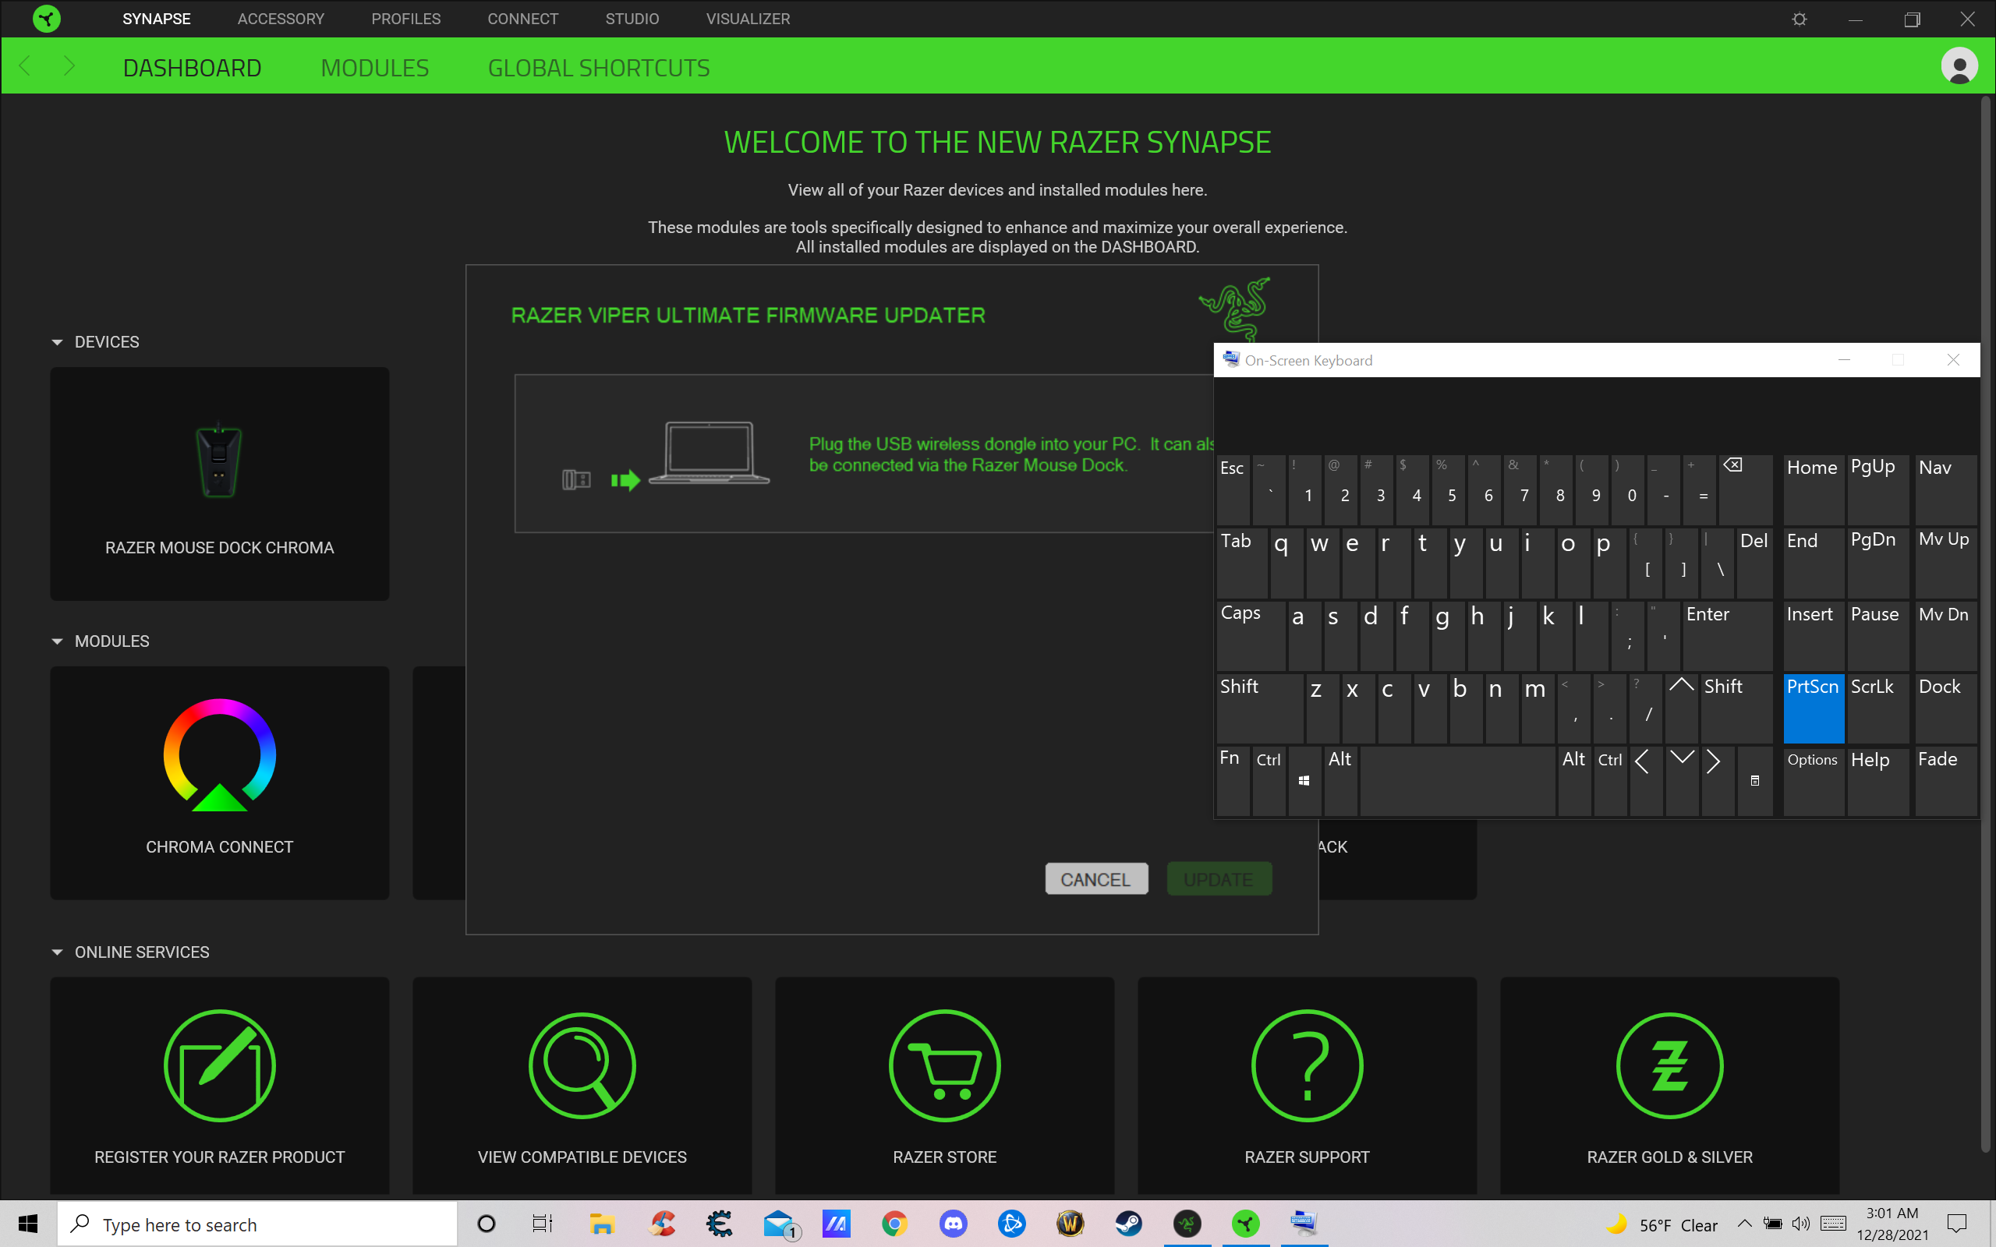Open Razer Gold & Silver

coord(1669,1086)
